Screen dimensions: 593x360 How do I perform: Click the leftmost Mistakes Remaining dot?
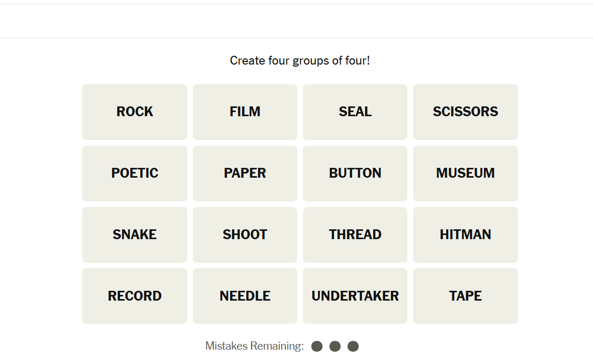317,346
